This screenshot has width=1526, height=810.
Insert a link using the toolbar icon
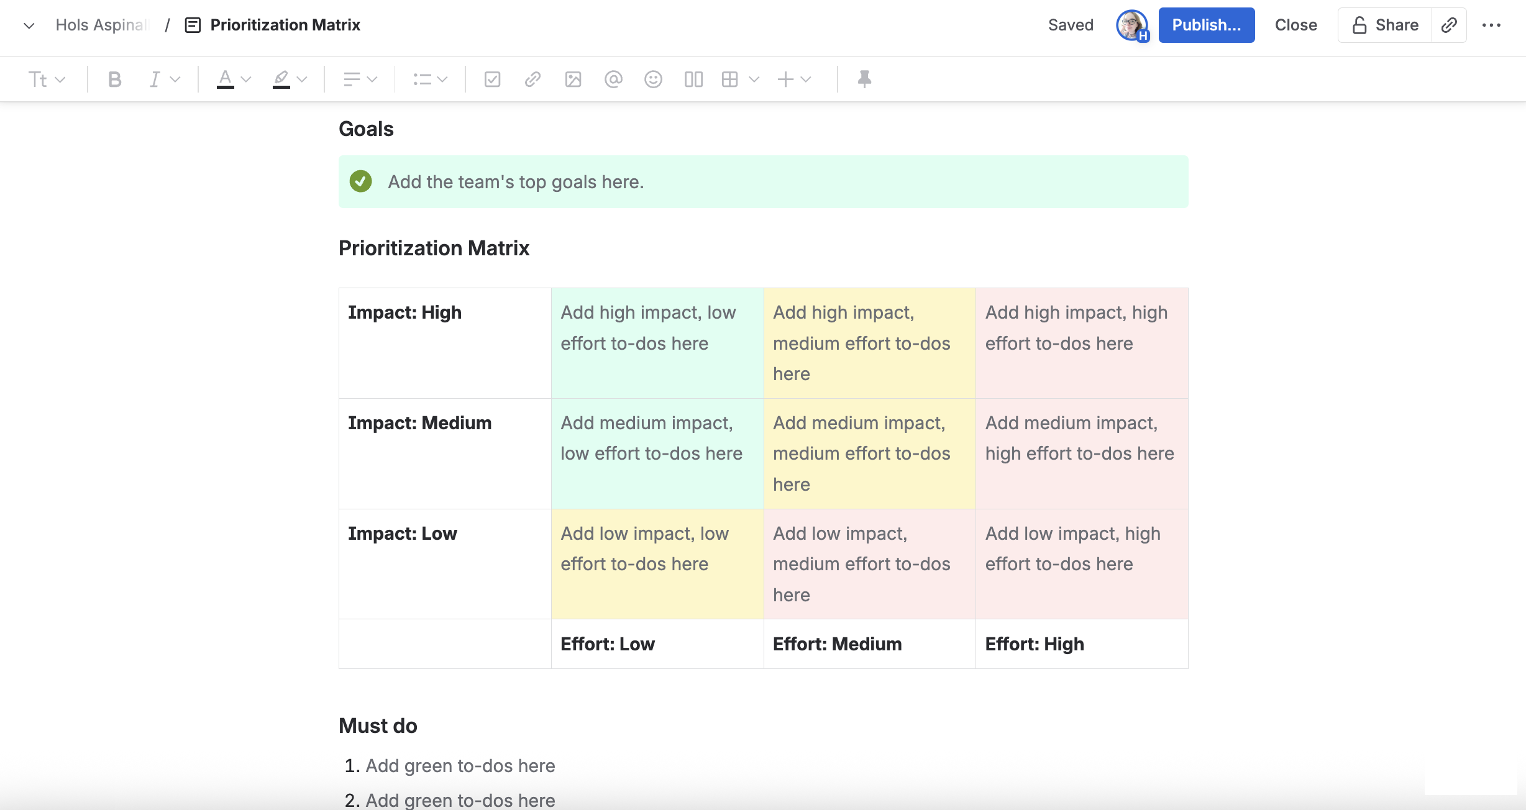pyautogui.click(x=532, y=79)
